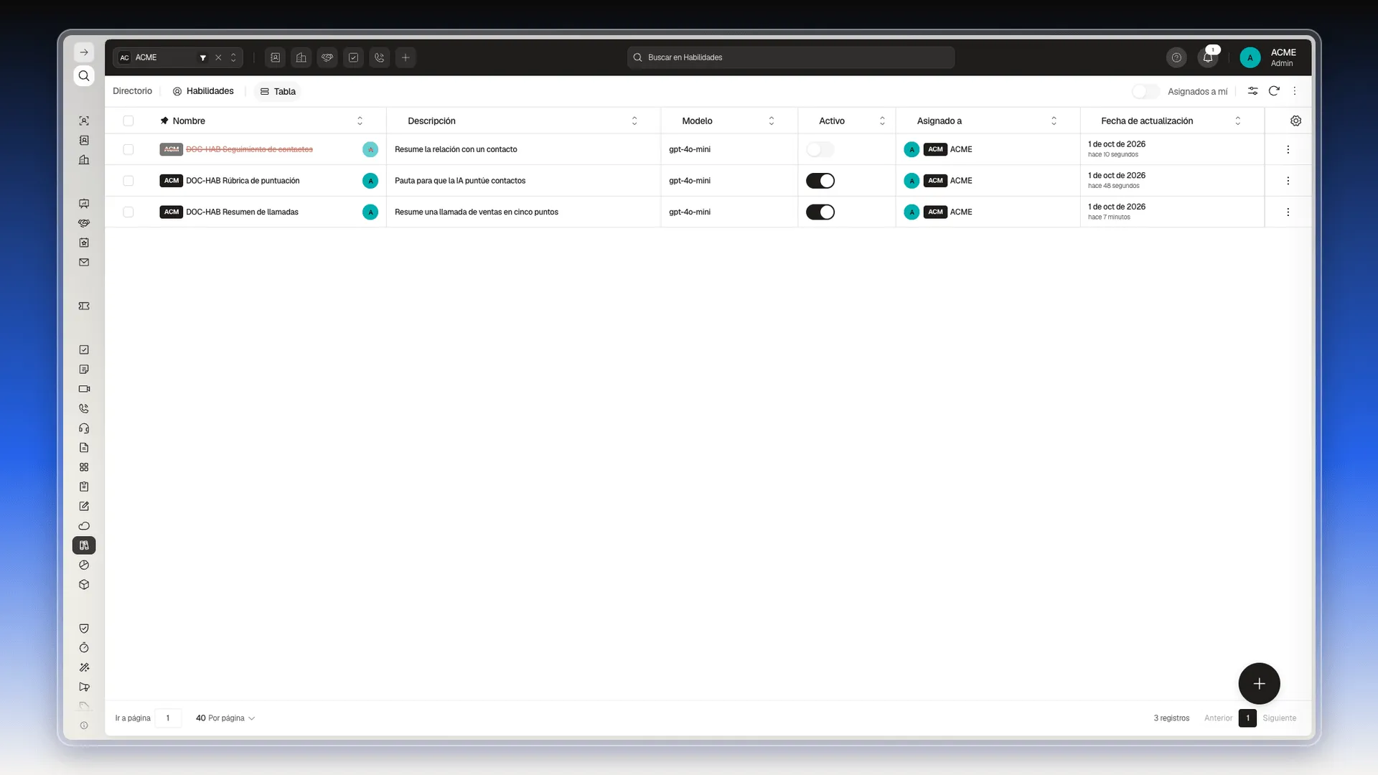Open the Habilidades breadcrumb
Image resolution: width=1378 pixels, height=775 pixels.
[x=203, y=91]
